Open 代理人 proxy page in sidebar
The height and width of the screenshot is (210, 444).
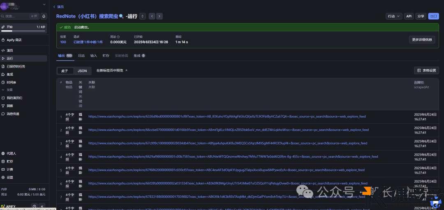pyautogui.click(x=11, y=153)
